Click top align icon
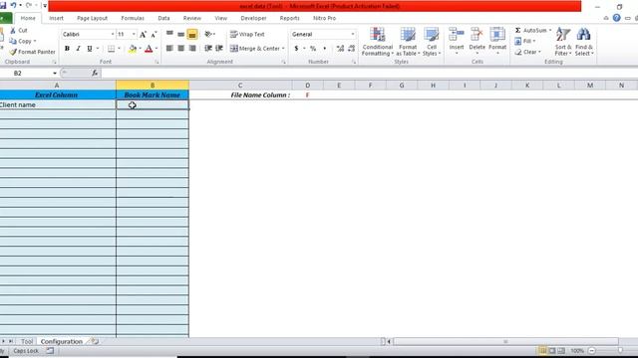Screen dimensions: 638x358 point(169,34)
